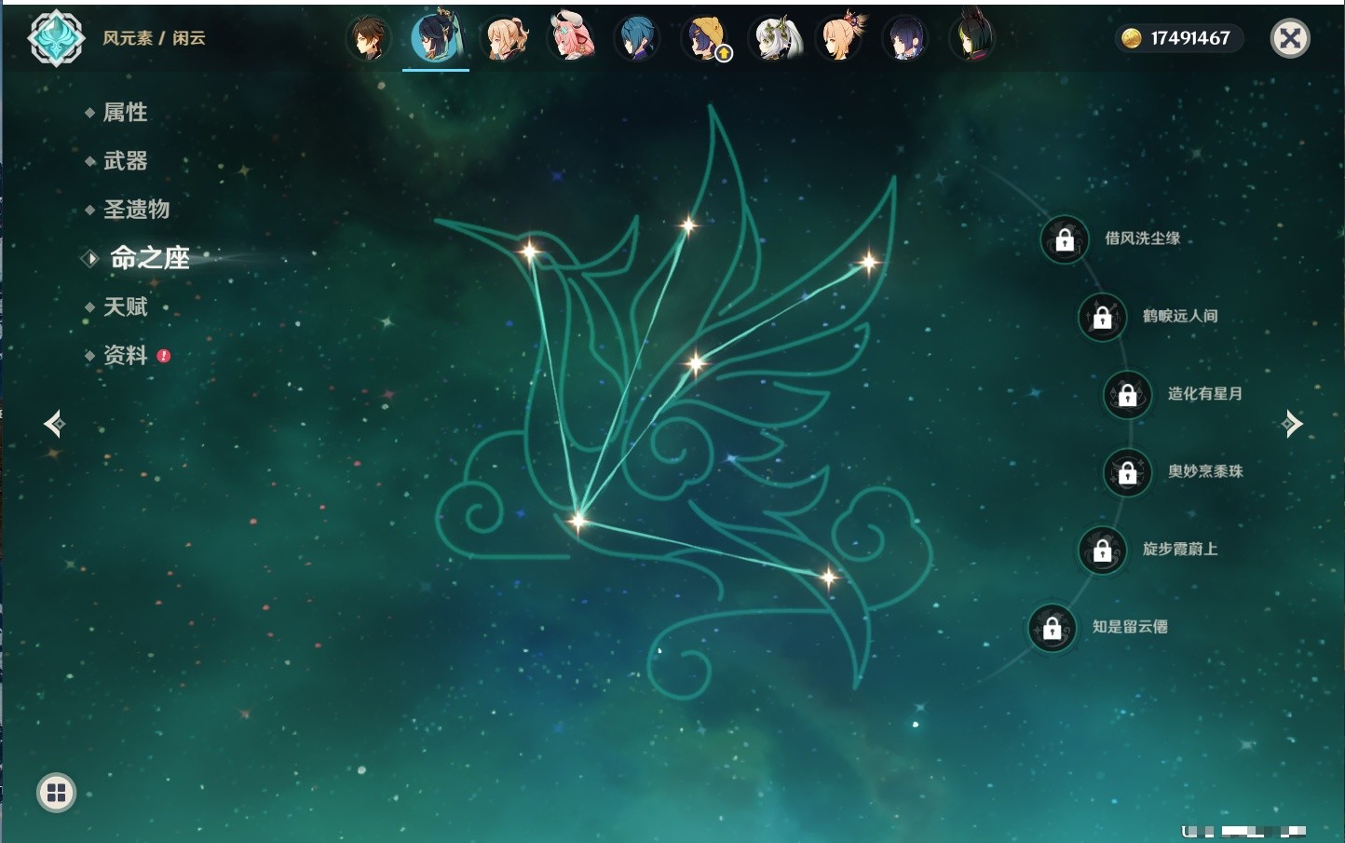The width and height of the screenshot is (1345, 843).
Task: Select white-haired Nahida portrait
Action: pyautogui.click(x=775, y=38)
